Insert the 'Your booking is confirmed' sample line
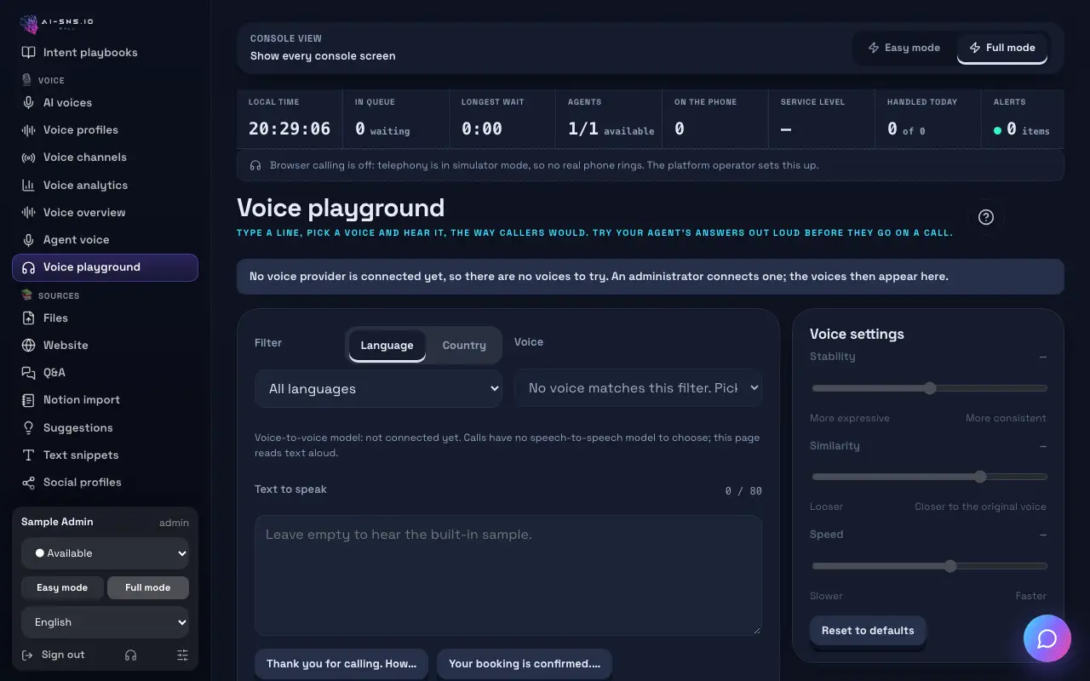Viewport: 1090px width, 681px height. [x=525, y=664]
